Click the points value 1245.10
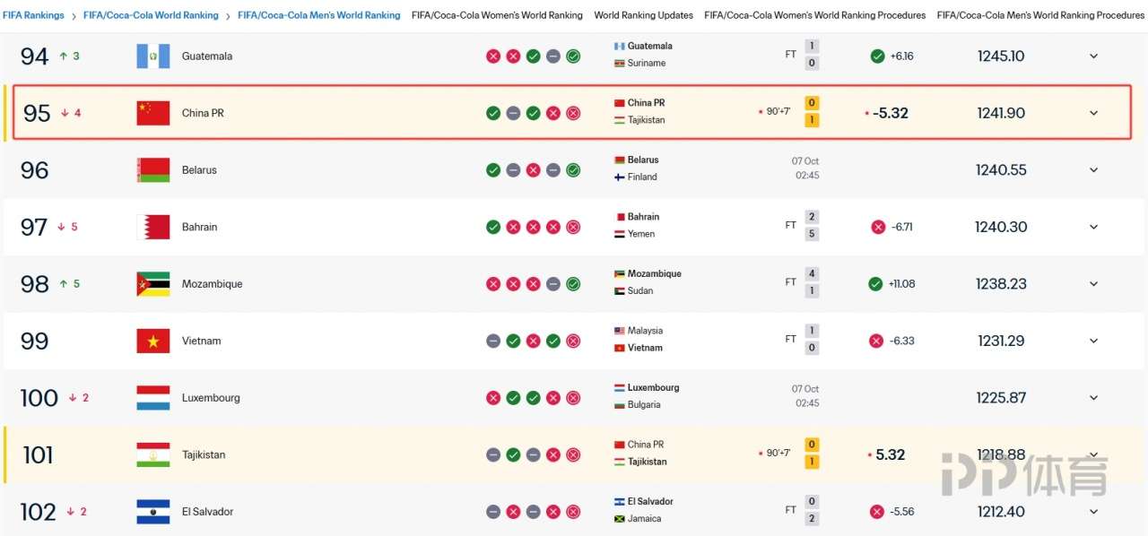The width and height of the screenshot is (1148, 536). click(x=1001, y=56)
